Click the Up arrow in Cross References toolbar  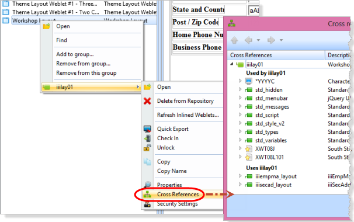[234, 40]
